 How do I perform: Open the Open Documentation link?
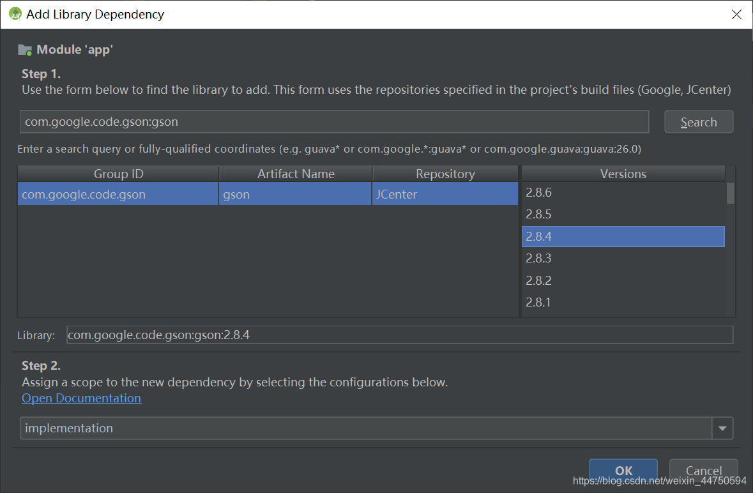pyautogui.click(x=81, y=398)
